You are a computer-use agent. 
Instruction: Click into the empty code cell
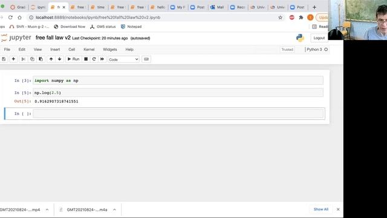(178, 113)
